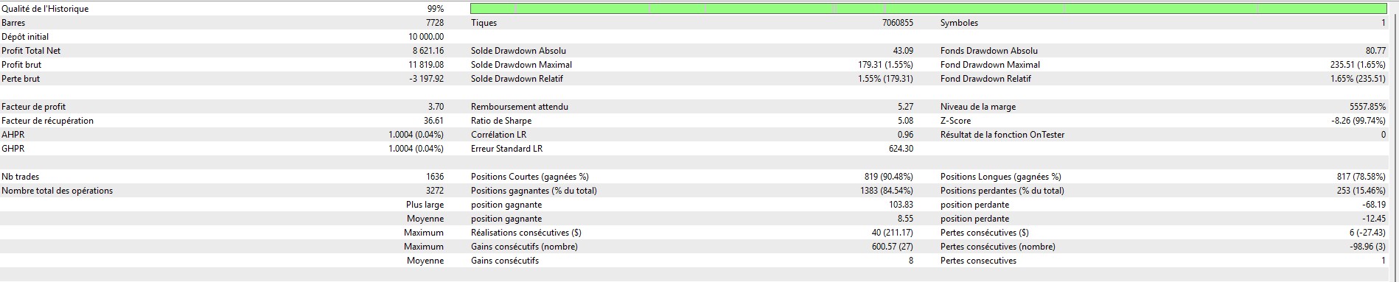Select 'Fond Drawdown Relatif' label
1399x282 pixels.
click(985, 79)
